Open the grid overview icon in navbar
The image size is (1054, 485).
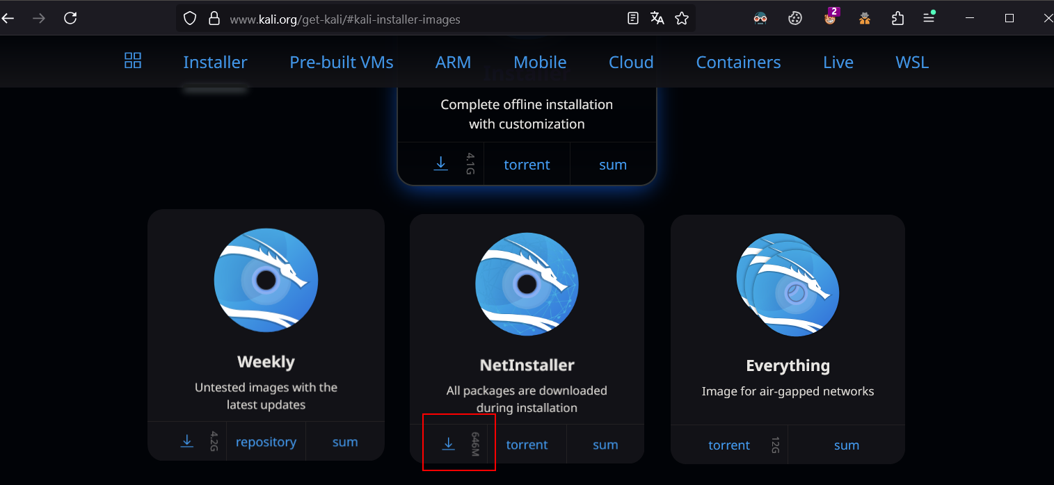tap(132, 60)
